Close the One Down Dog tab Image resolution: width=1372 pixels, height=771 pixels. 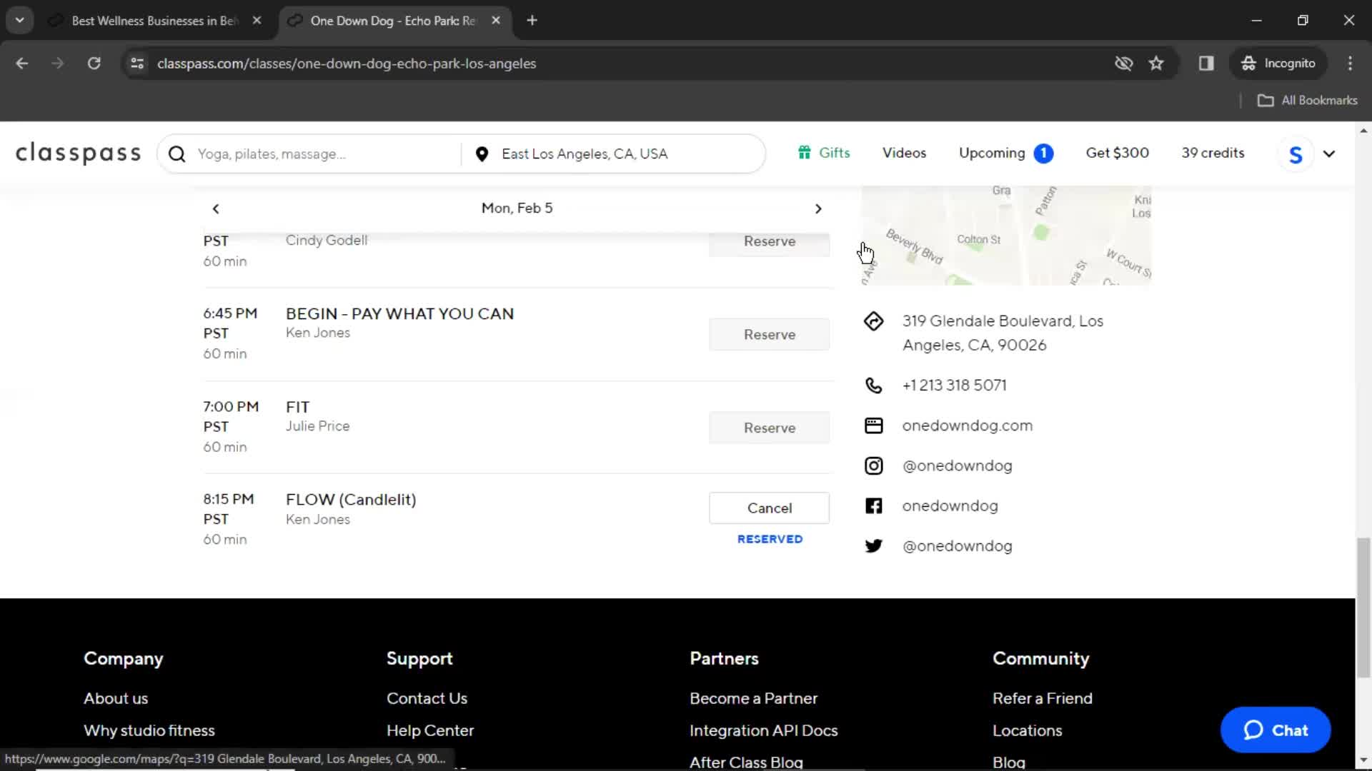coord(496,21)
